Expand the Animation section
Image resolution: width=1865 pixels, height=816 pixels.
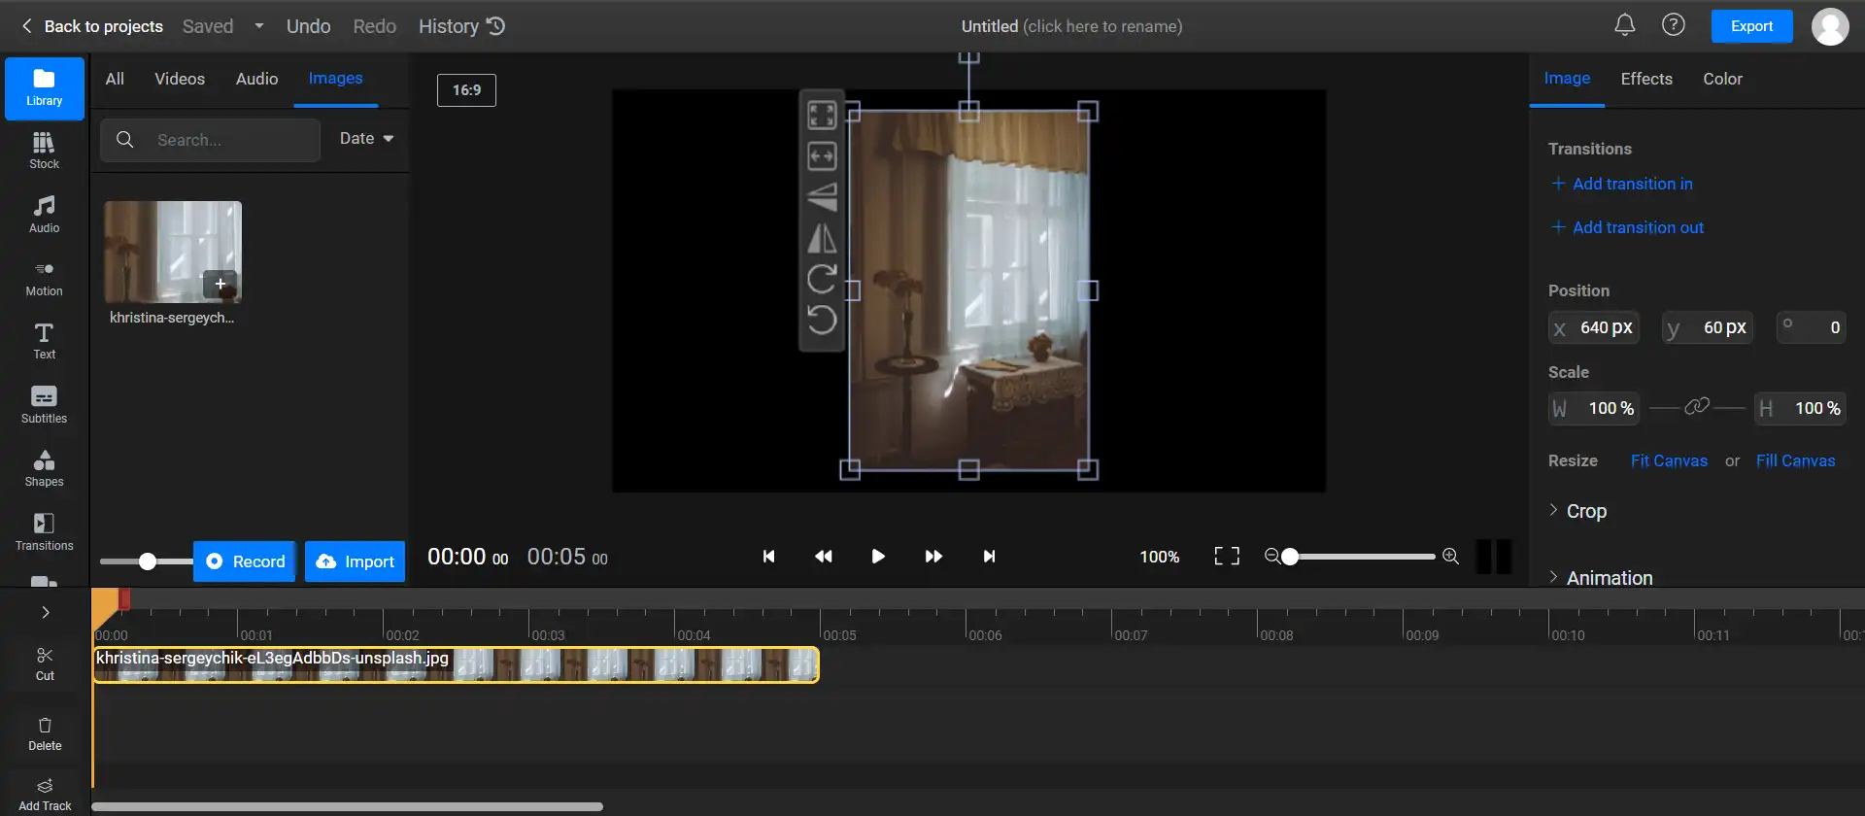[1601, 577]
